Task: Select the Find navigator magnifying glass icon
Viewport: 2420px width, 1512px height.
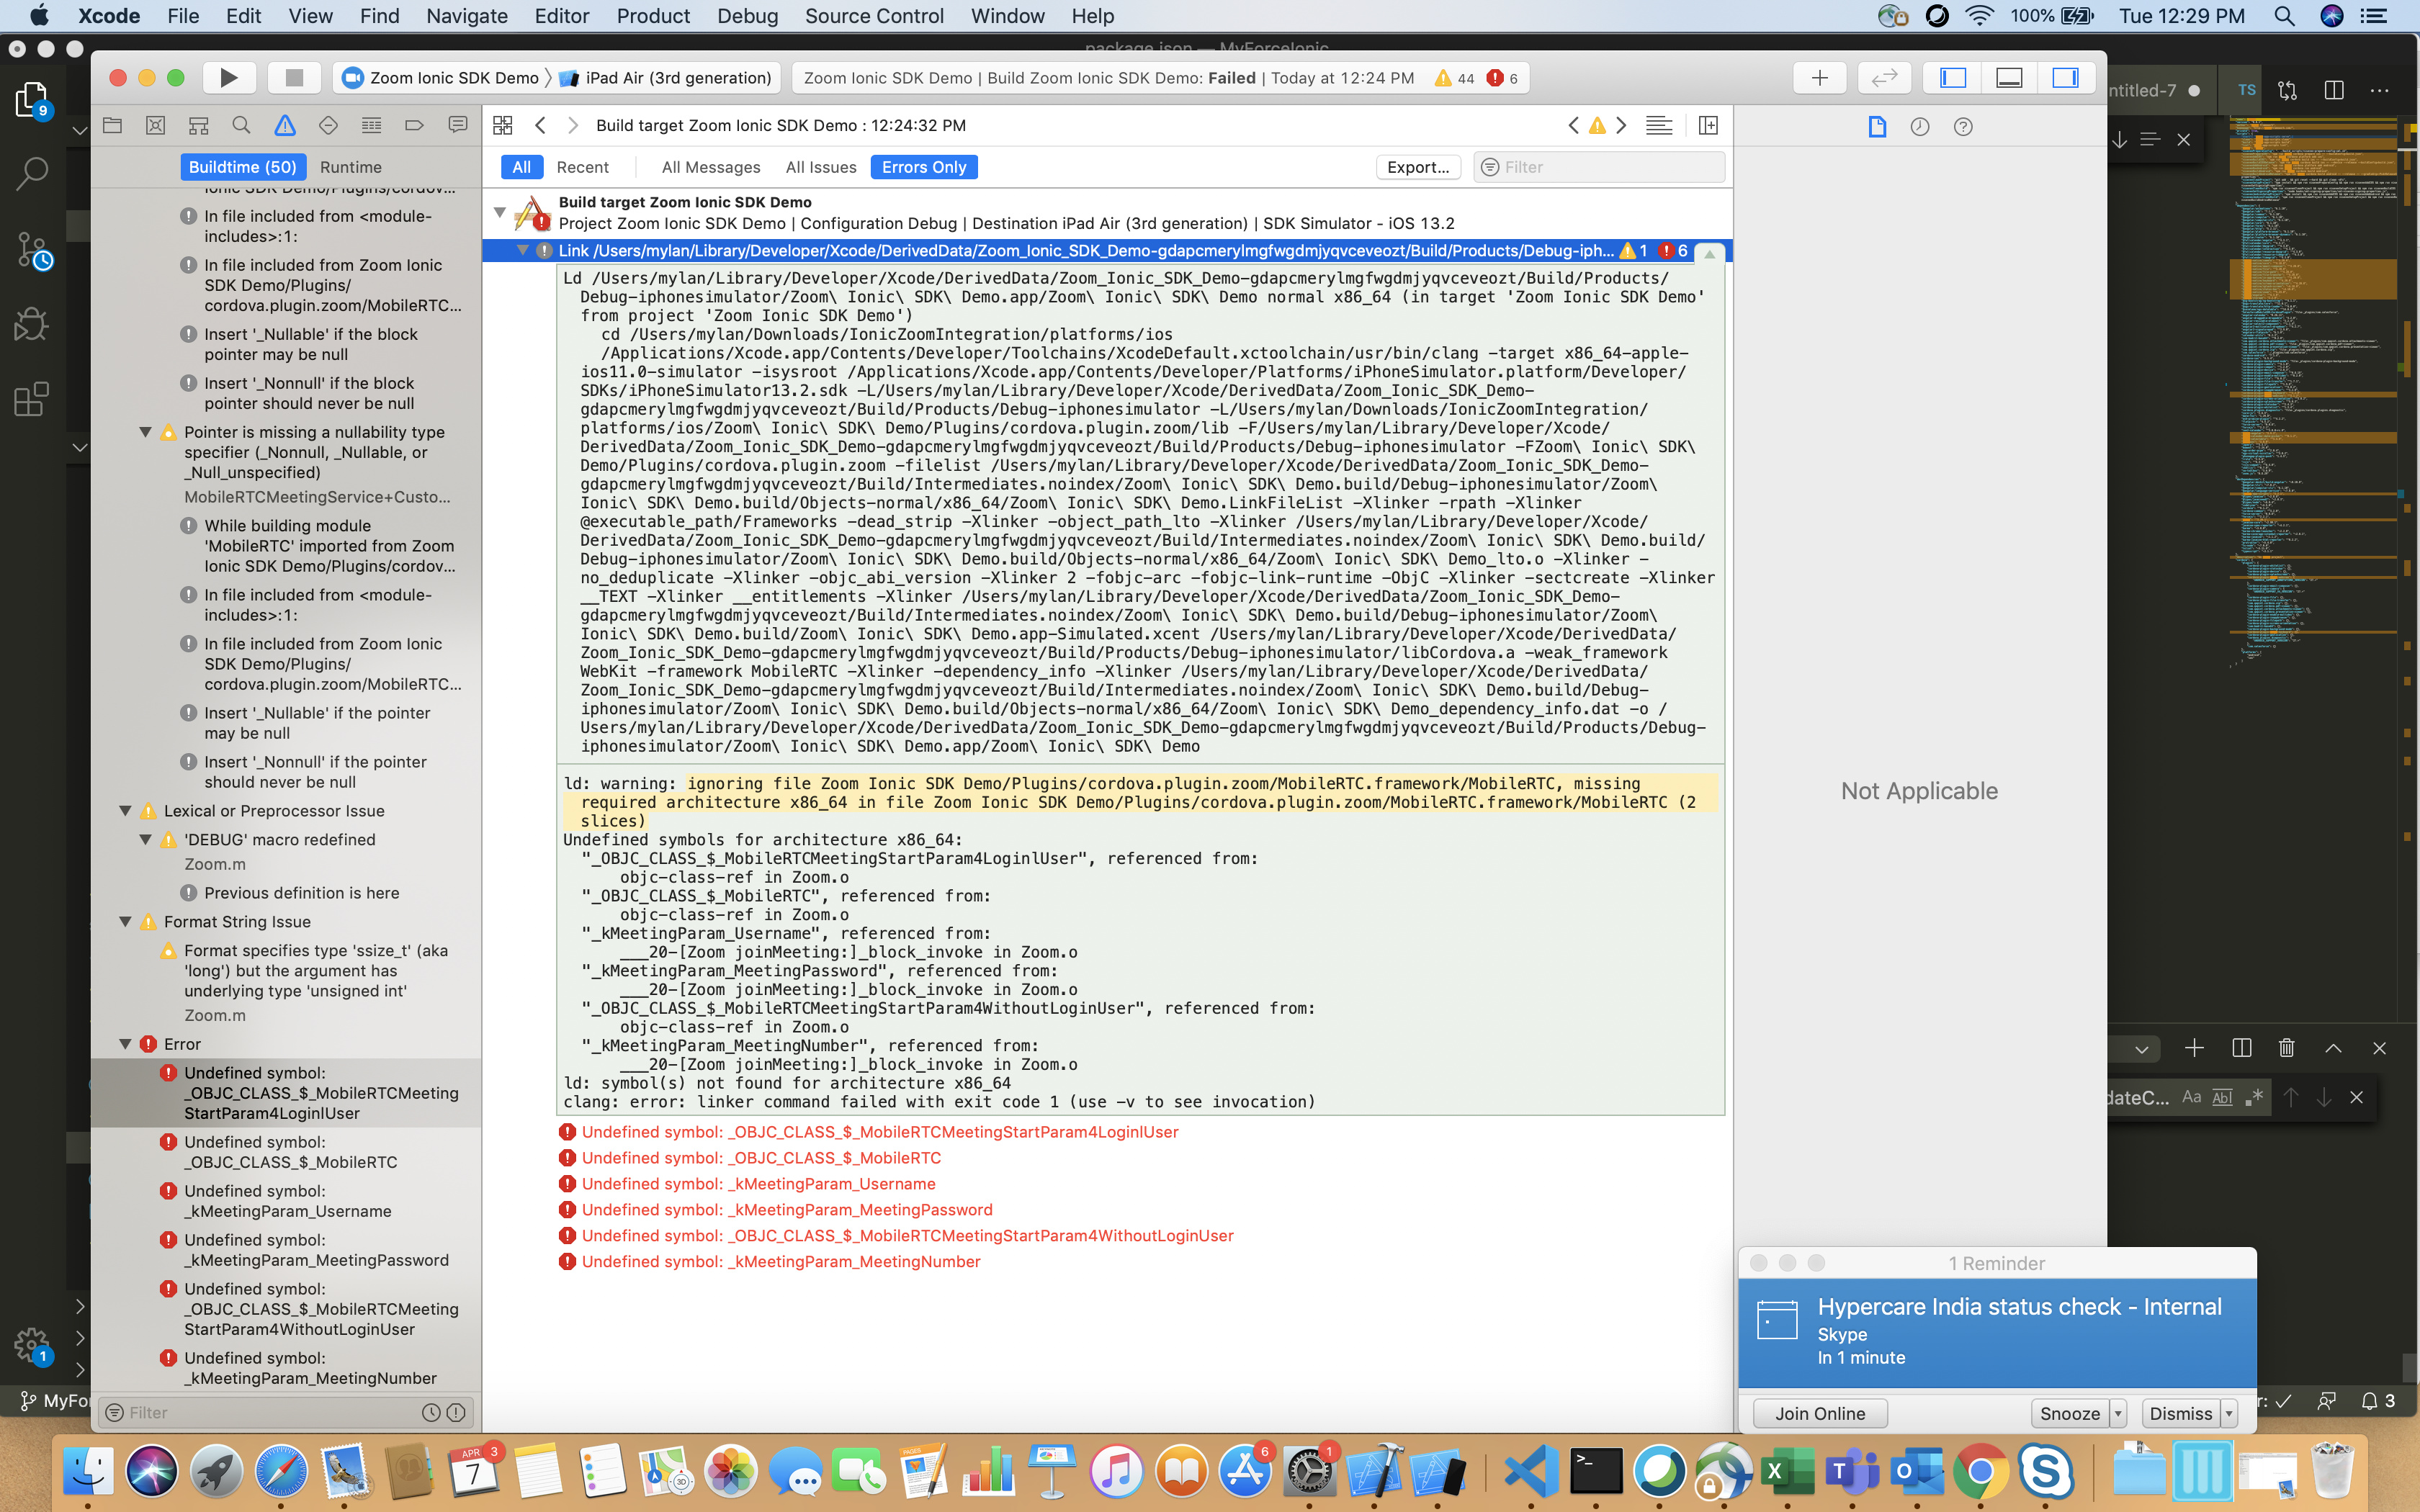Action: pyautogui.click(x=241, y=125)
